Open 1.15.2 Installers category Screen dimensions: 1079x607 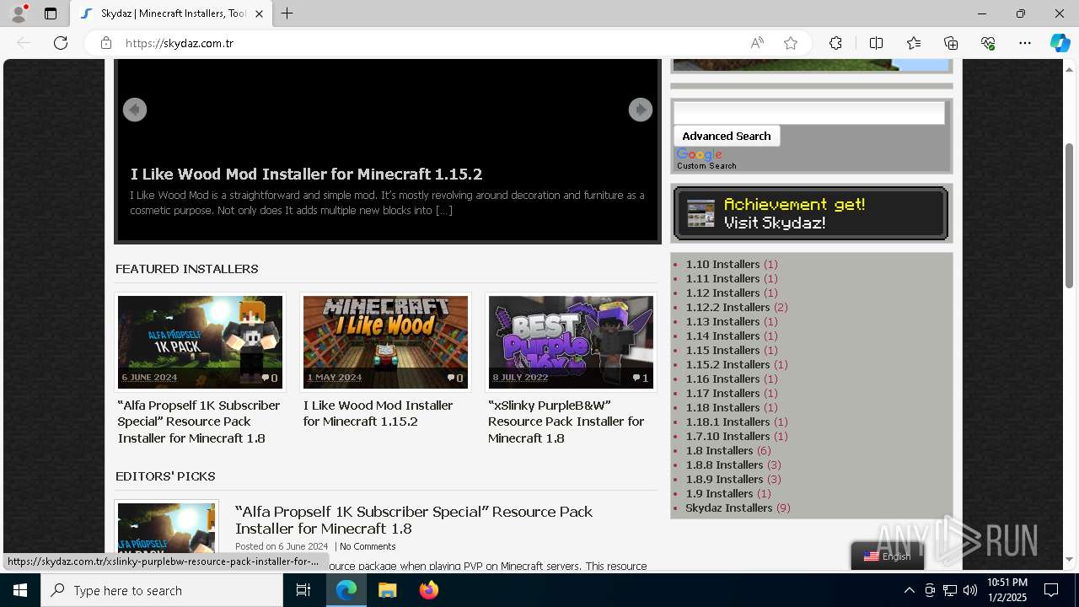727,364
